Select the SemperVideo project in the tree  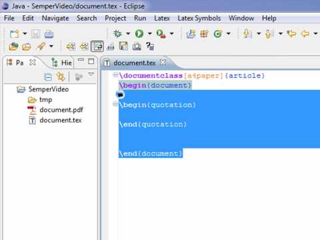click(x=49, y=89)
